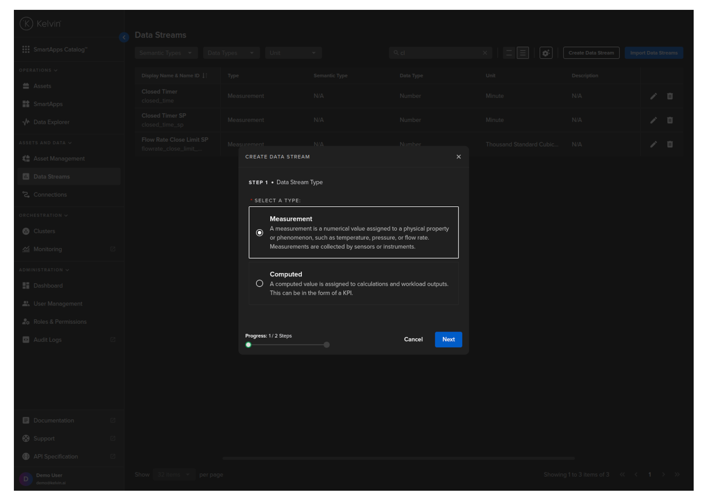Open the Semantic Types filter dropdown
Viewport: 708px width, 501px height.
tap(166, 53)
